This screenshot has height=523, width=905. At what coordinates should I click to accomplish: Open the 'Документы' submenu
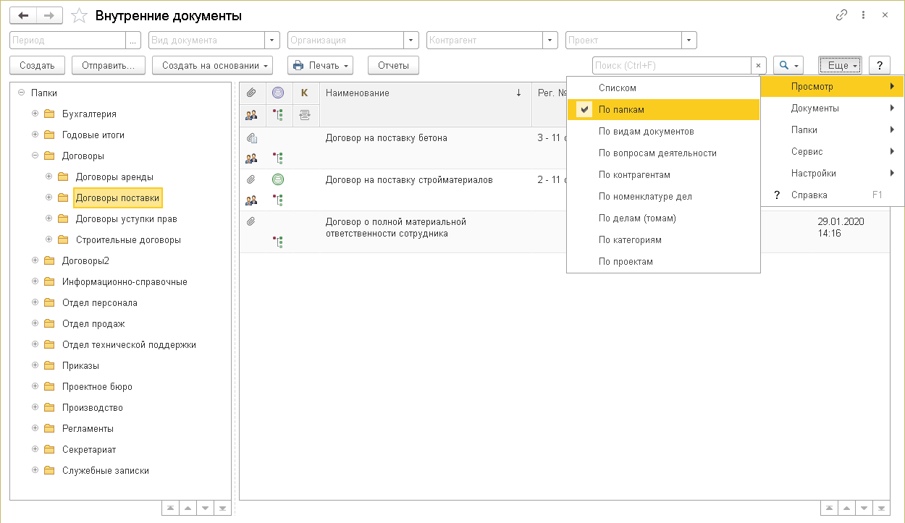(x=814, y=109)
